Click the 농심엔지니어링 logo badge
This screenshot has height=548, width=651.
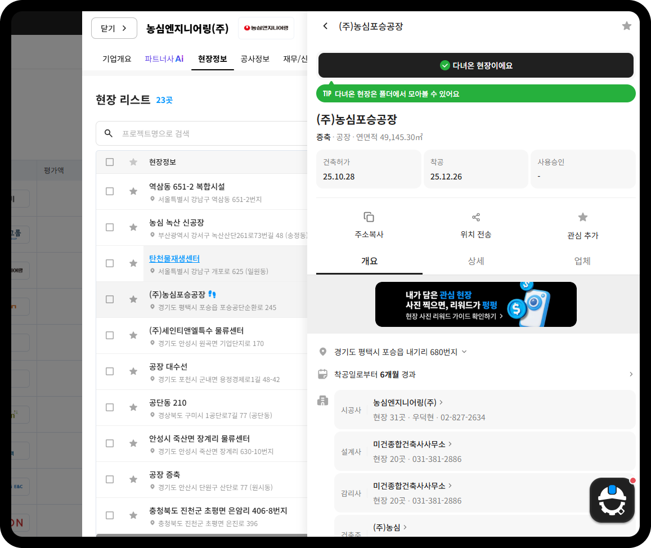point(266,28)
